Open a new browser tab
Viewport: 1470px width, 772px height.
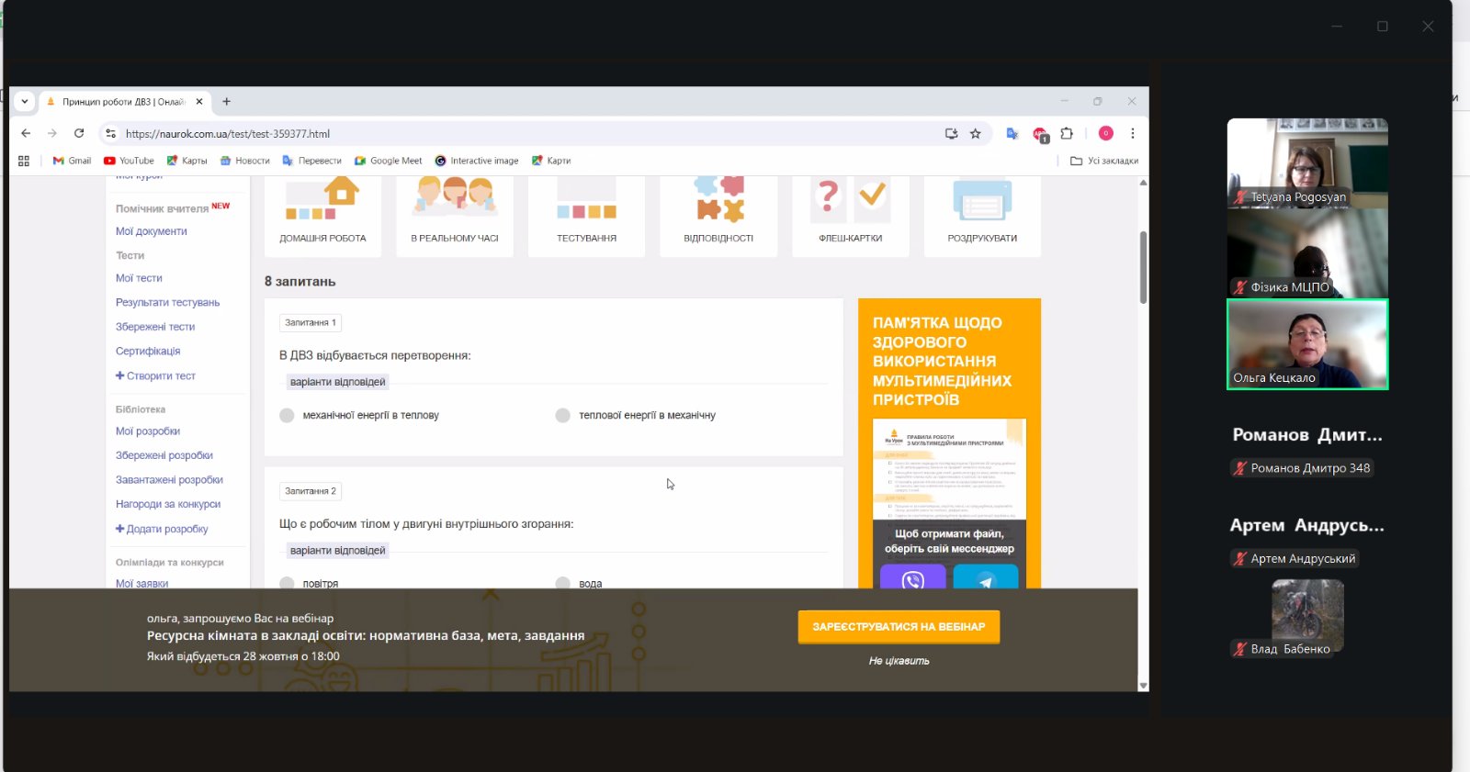point(226,102)
